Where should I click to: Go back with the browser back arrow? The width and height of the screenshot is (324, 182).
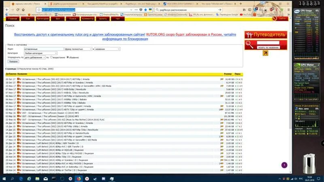[7, 10]
